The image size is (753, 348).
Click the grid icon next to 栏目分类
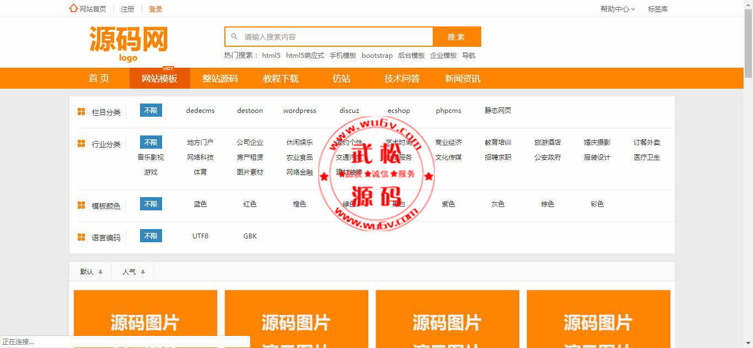pos(81,112)
